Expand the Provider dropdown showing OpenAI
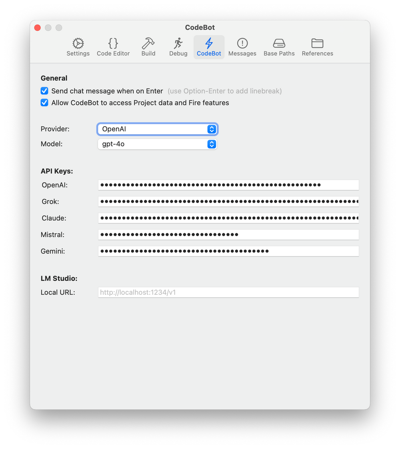This screenshot has width=400, height=449. tap(157, 129)
